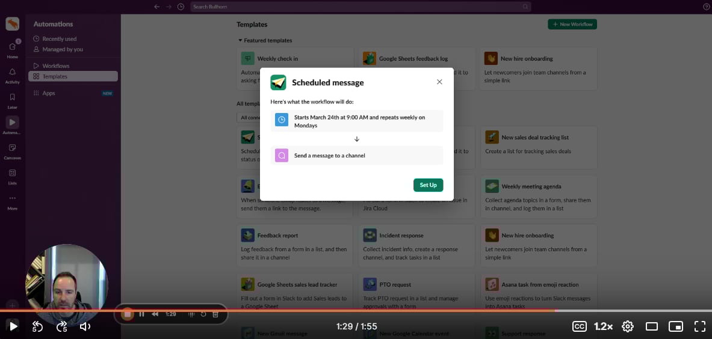Open Lists from the sidebar
Screen dimensions: 712x339
tap(12, 177)
